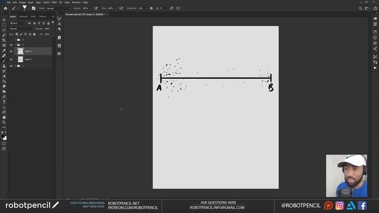
Task: Click the Share icon at top right
Action: (x=375, y=8)
